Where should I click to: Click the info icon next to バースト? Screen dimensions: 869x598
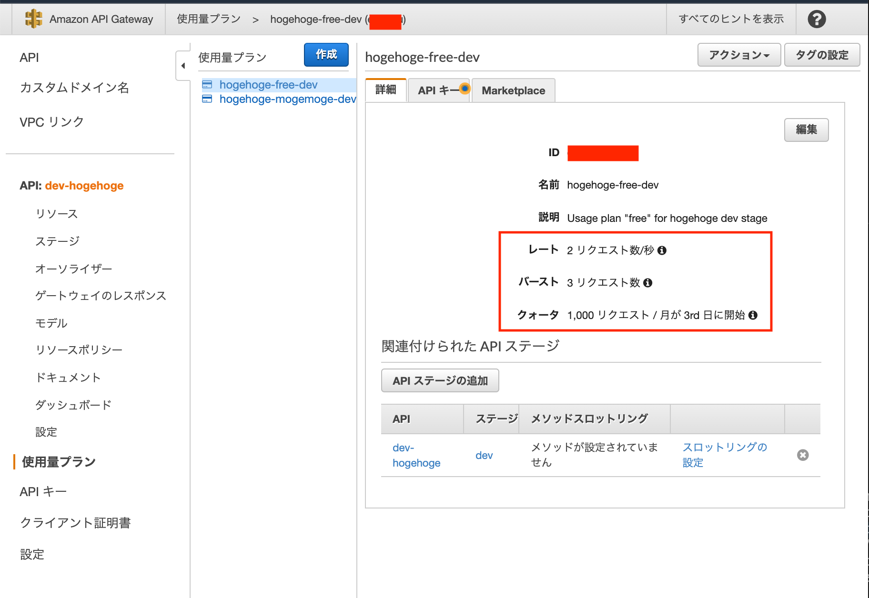648,283
